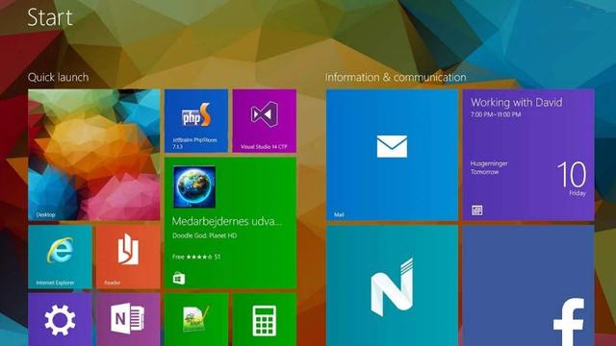
Task: Open the Calculator tile
Action: (x=265, y=320)
